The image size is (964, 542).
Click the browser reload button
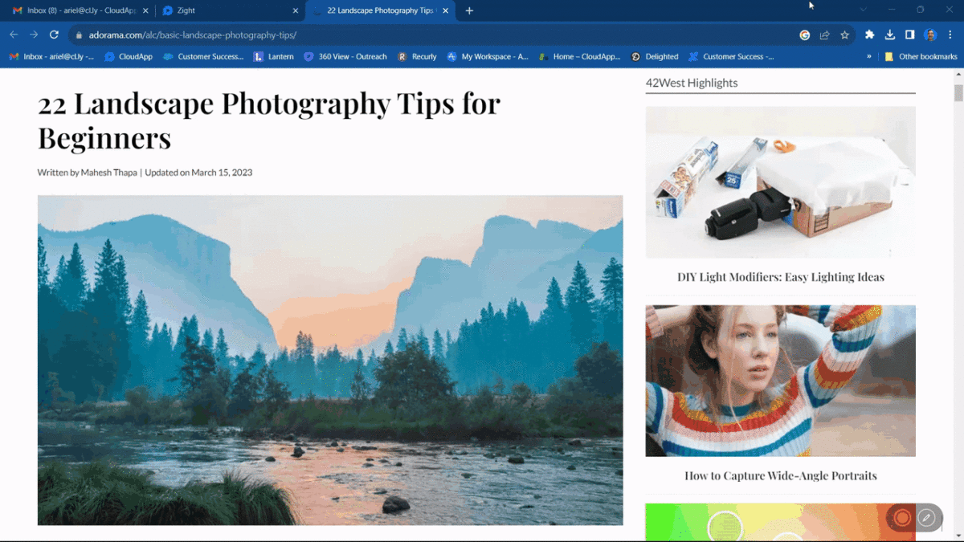(54, 35)
